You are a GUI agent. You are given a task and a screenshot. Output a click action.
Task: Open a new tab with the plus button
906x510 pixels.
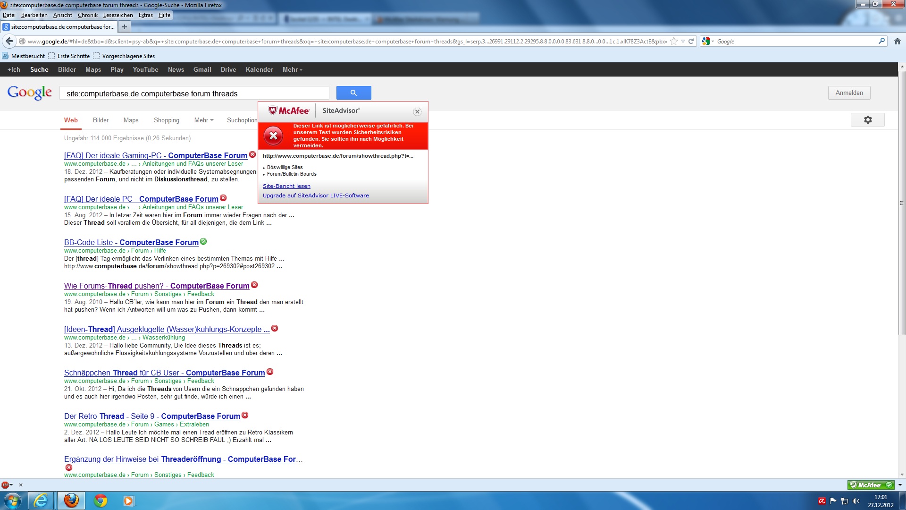pos(125,27)
